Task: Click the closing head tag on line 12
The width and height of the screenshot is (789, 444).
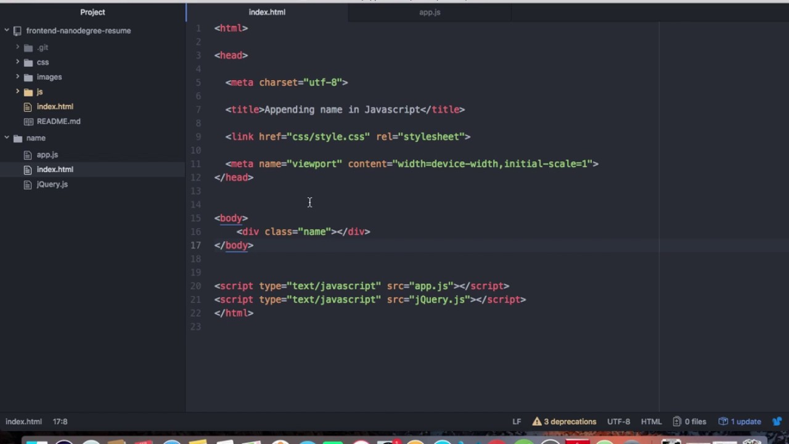Action: pyautogui.click(x=234, y=178)
